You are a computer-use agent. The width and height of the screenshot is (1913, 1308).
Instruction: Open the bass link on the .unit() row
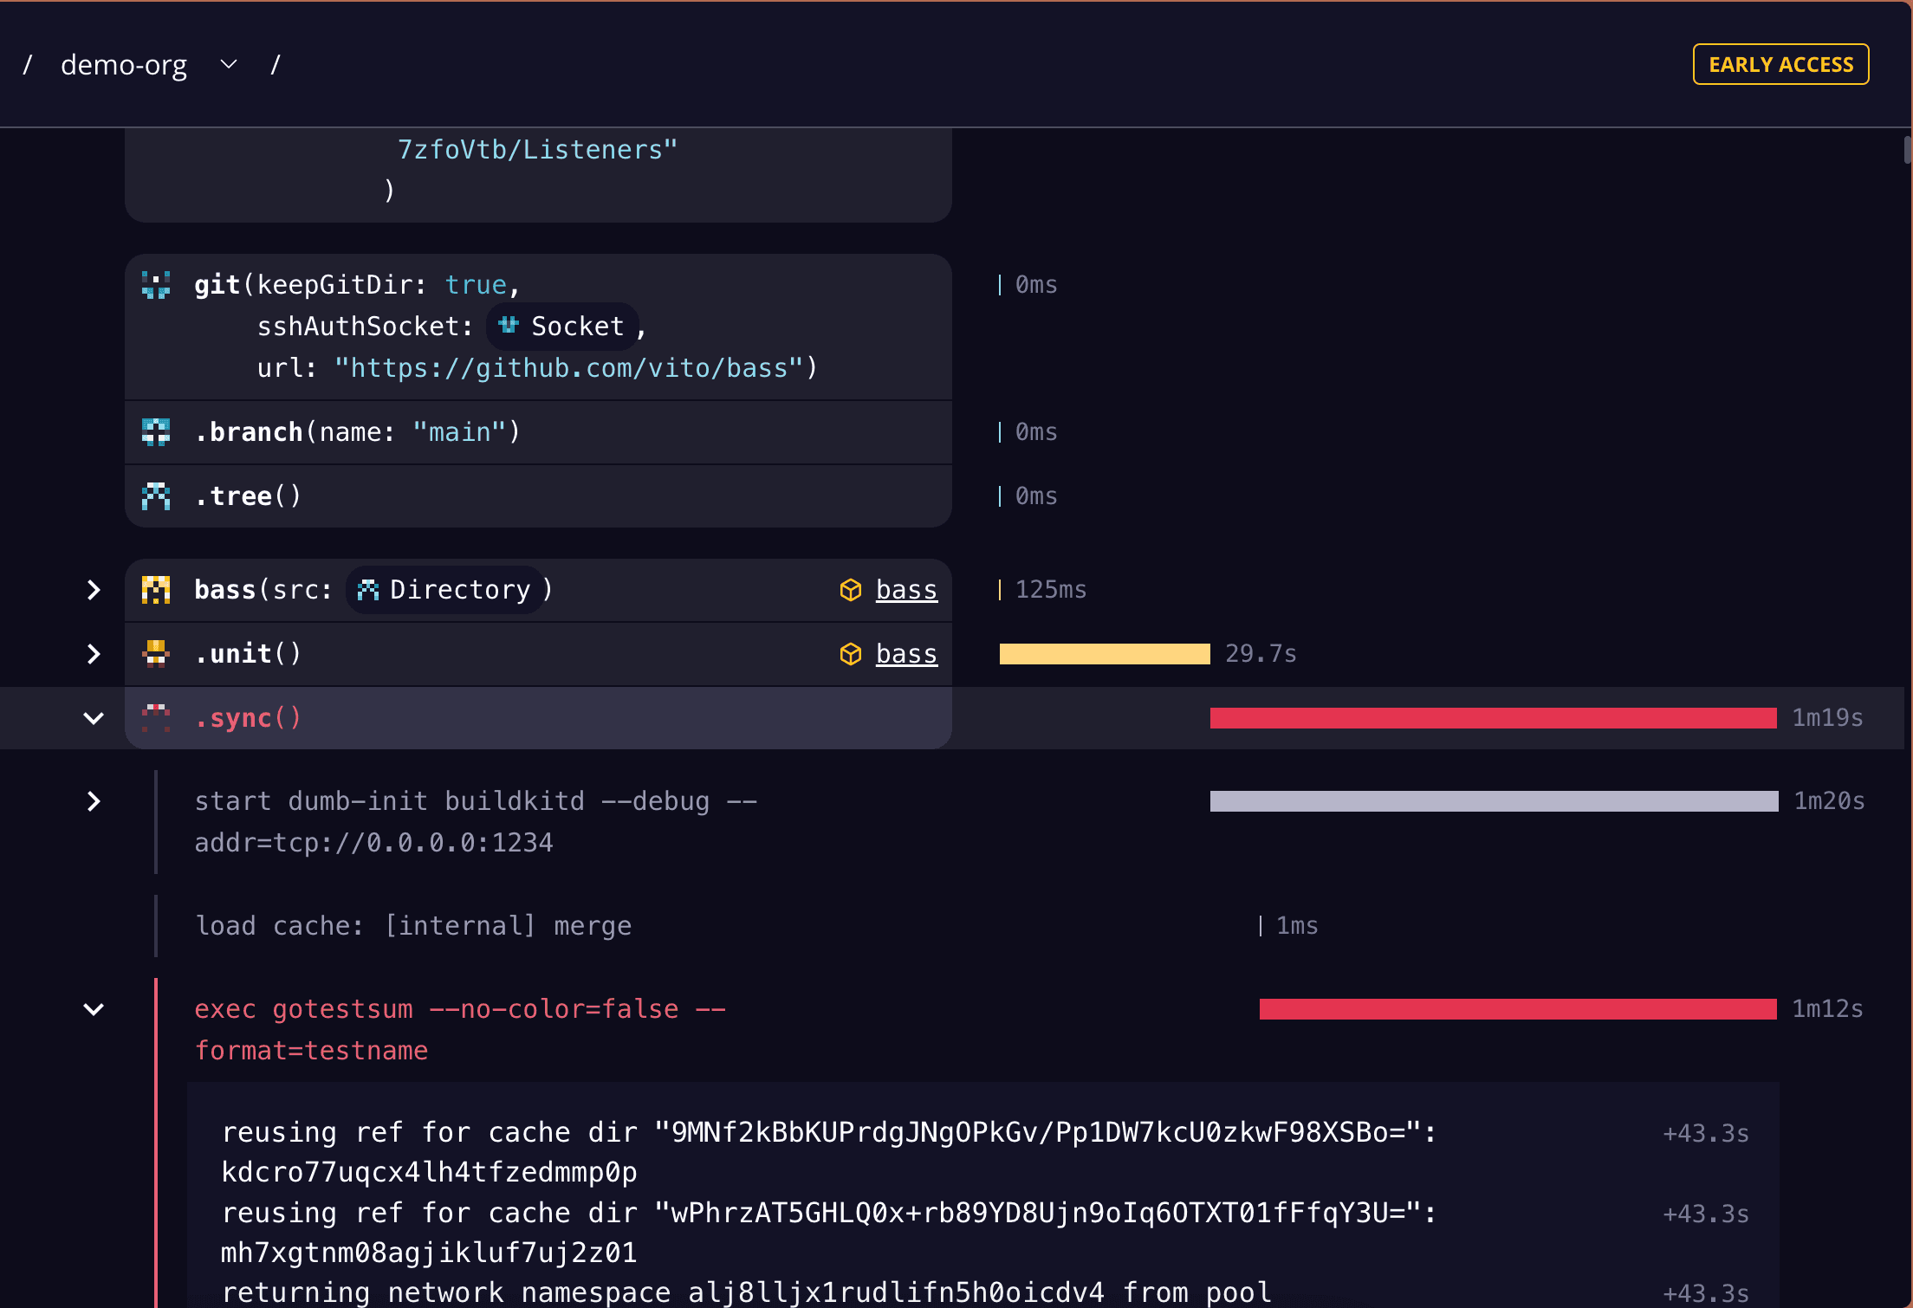[x=906, y=653]
